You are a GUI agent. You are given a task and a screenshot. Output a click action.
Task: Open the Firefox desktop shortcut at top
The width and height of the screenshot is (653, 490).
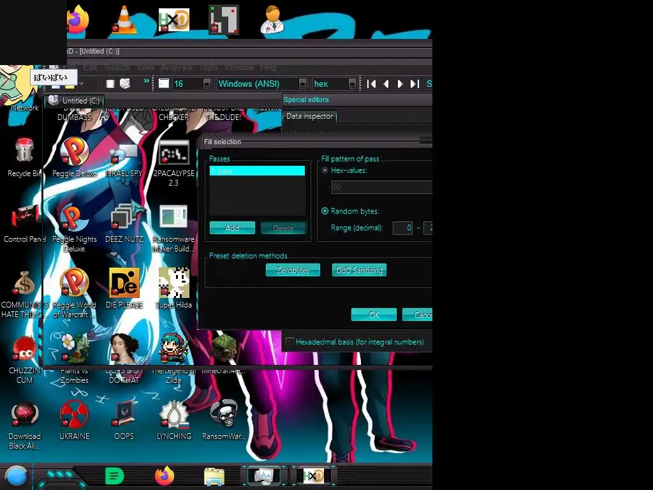coord(79,19)
